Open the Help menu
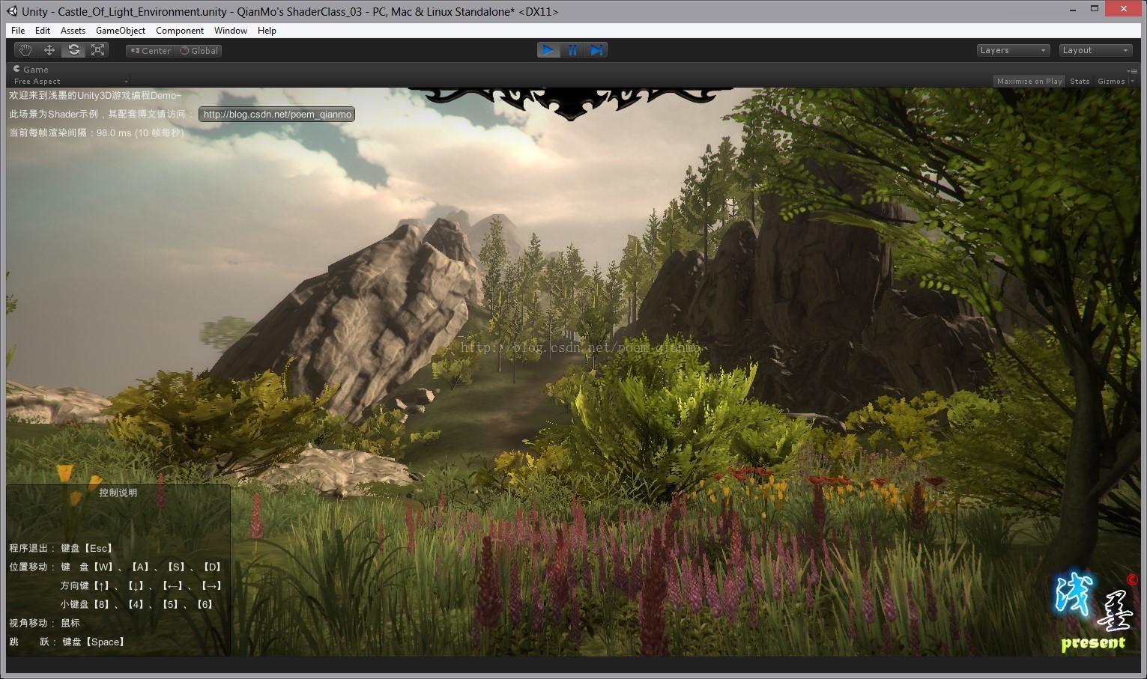Image resolution: width=1147 pixels, height=679 pixels. pos(267,31)
